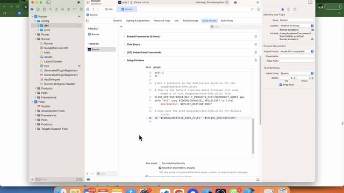Image resolution: width=344 pixels, height=193 pixels.
Task: Delete the Setup Firebase phase with trash icon
Action: (256, 60)
